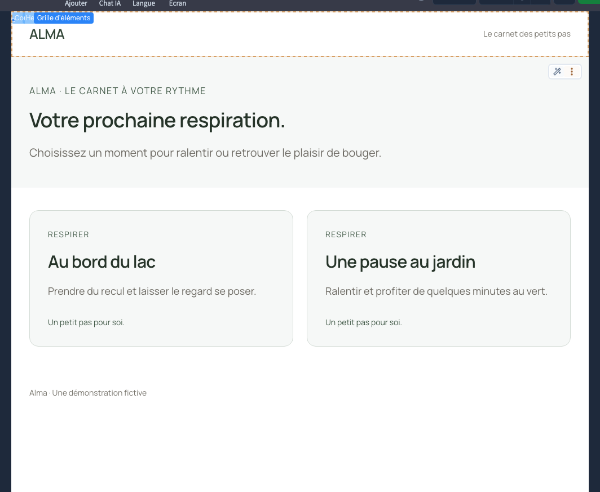Select the 'Choisissez un moment pour ralentir' paragraph
The image size is (600, 492).
point(205,153)
